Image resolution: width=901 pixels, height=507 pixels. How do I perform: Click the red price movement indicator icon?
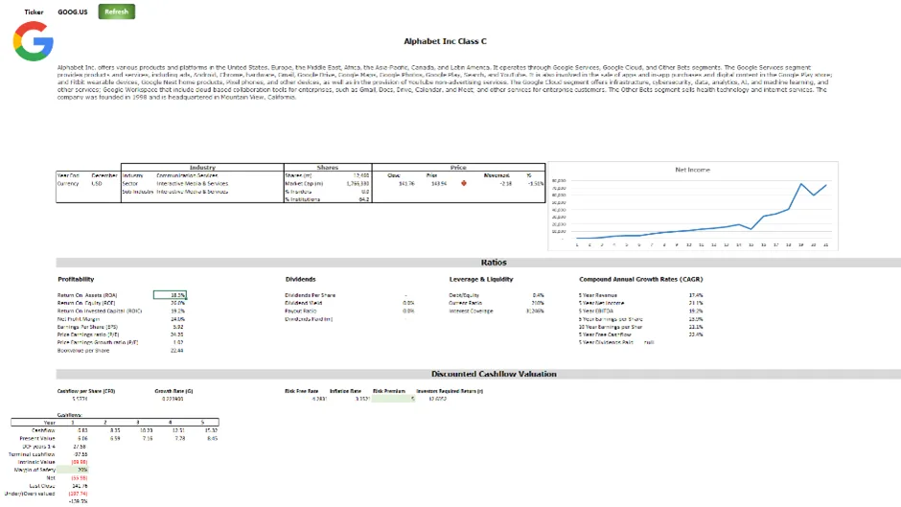coord(464,183)
